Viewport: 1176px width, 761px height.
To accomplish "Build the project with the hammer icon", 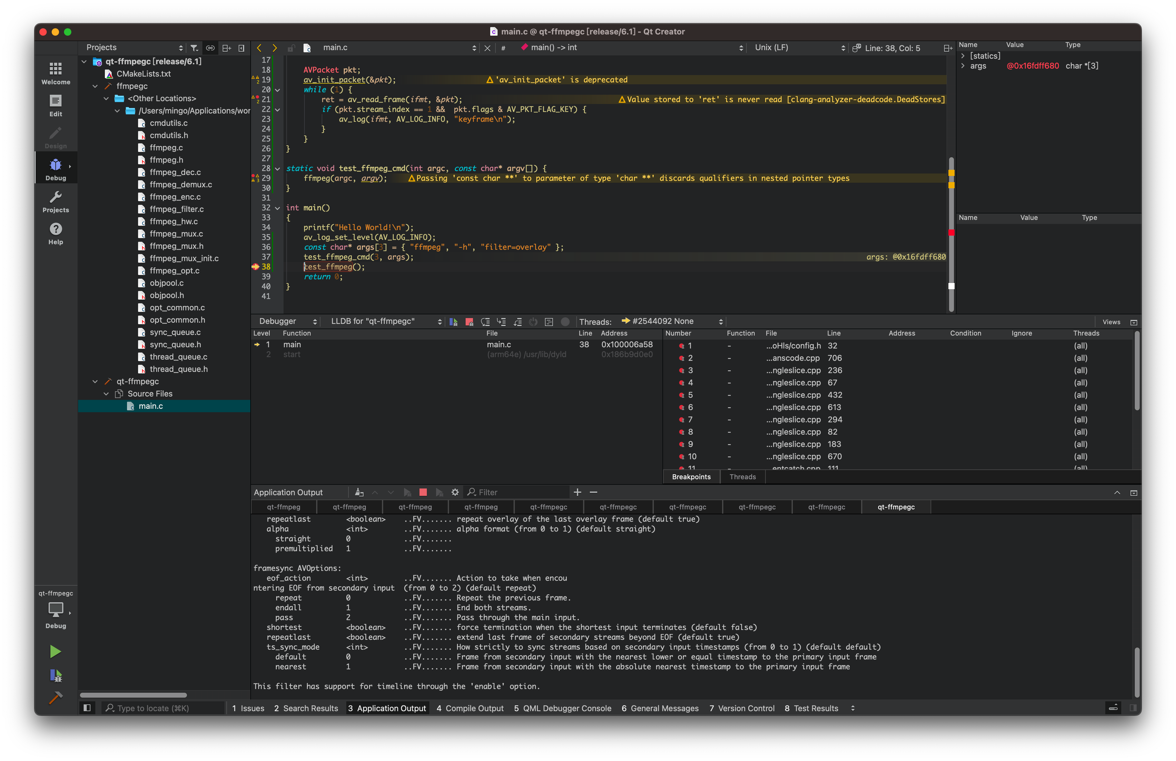I will [x=55, y=698].
